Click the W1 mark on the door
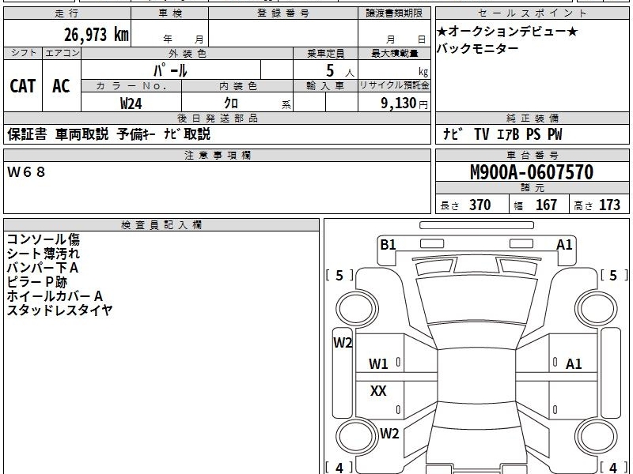Screen dimensions: 633x474 coord(378,364)
